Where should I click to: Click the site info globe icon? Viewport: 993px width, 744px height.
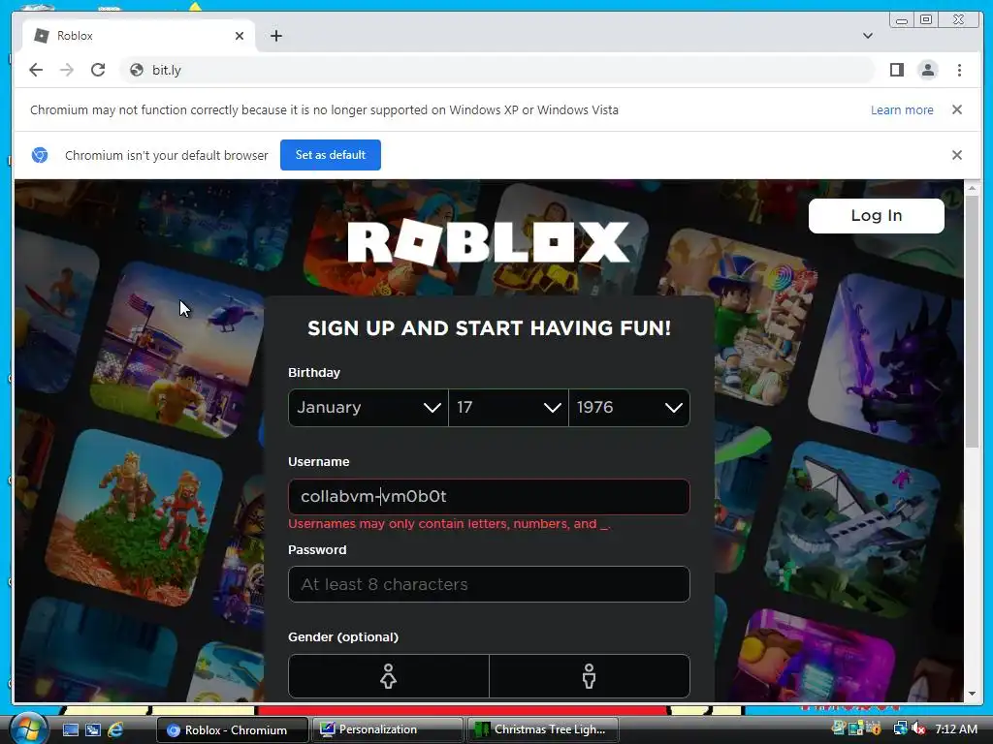click(x=136, y=70)
